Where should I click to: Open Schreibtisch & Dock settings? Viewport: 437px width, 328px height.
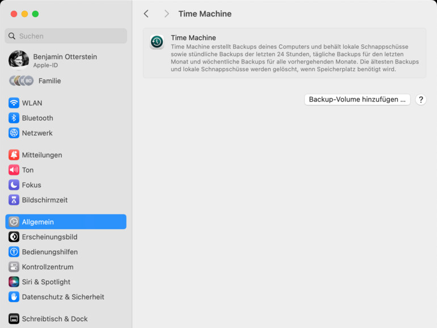click(66, 319)
